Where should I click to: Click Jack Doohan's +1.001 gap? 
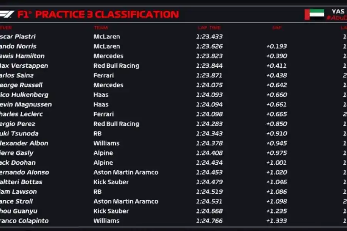pos(276,163)
